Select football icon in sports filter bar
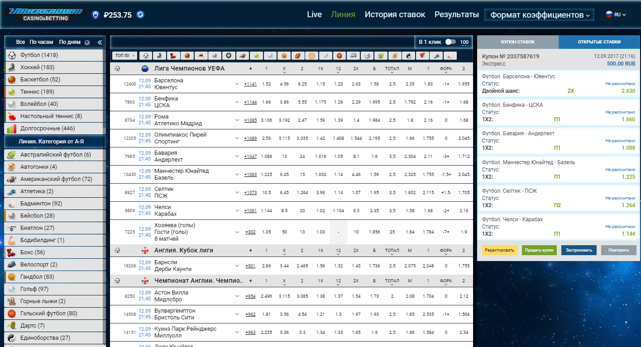The height and width of the screenshot is (347, 641). click(146, 56)
